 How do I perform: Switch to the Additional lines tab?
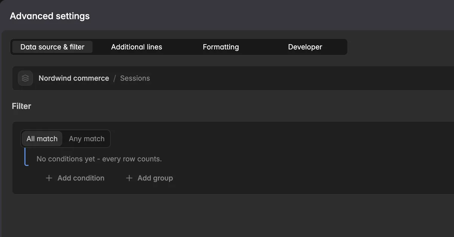(137, 47)
